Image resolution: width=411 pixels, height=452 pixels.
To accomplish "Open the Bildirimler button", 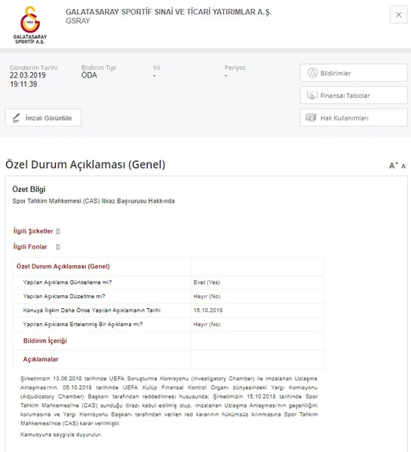I will (x=354, y=73).
